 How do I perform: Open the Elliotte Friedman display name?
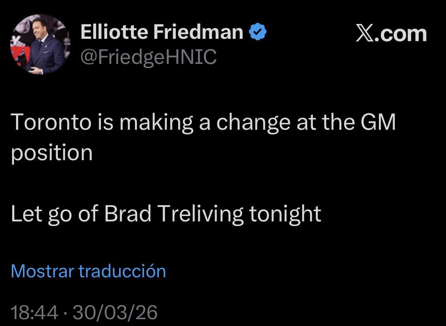tap(162, 32)
